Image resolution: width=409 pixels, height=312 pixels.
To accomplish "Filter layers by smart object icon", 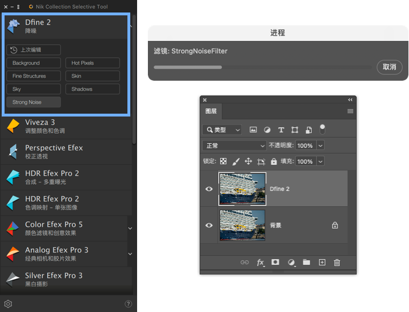I will pyautogui.click(x=309, y=130).
